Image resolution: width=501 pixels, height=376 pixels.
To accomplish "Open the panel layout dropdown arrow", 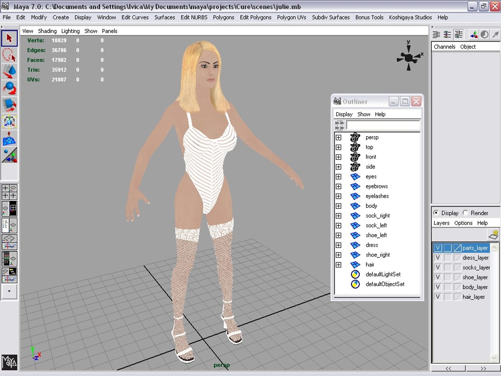I will coord(9,291).
